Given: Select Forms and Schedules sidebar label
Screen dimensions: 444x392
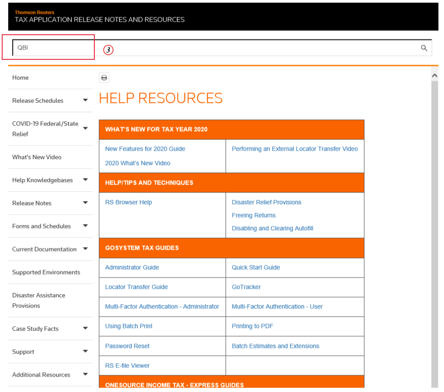Looking at the screenshot, I should pos(42,226).
